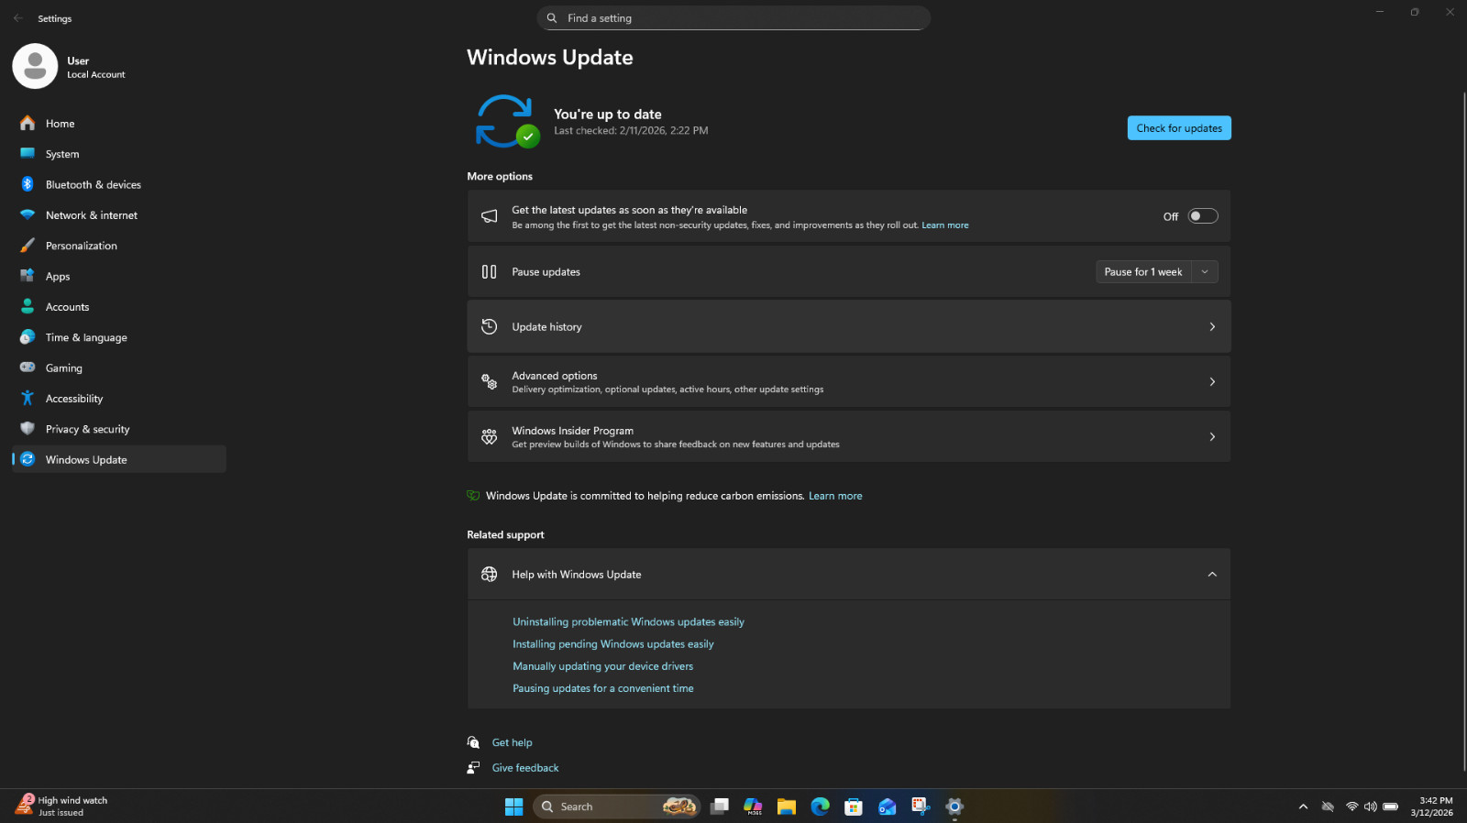Go to System settings

tap(119, 154)
